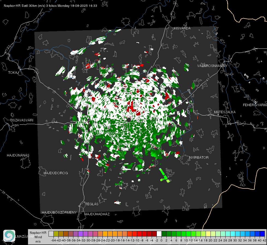Viewport: 267px width, 245px height.
Task: Click the HAJDÚBÖSZÖRMÉNY city label
Action: (x=59, y=212)
